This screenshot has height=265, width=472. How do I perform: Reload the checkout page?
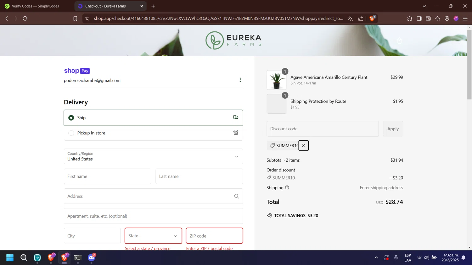click(x=25, y=19)
